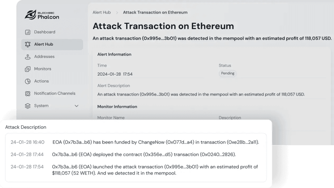The height and width of the screenshot is (188, 334).
Task: Click the Dashboard chart icon
Action: 28,32
